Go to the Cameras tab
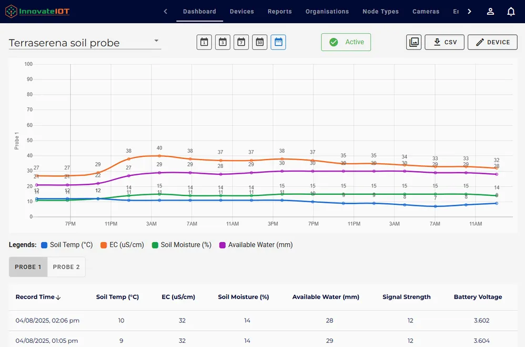 (426, 12)
